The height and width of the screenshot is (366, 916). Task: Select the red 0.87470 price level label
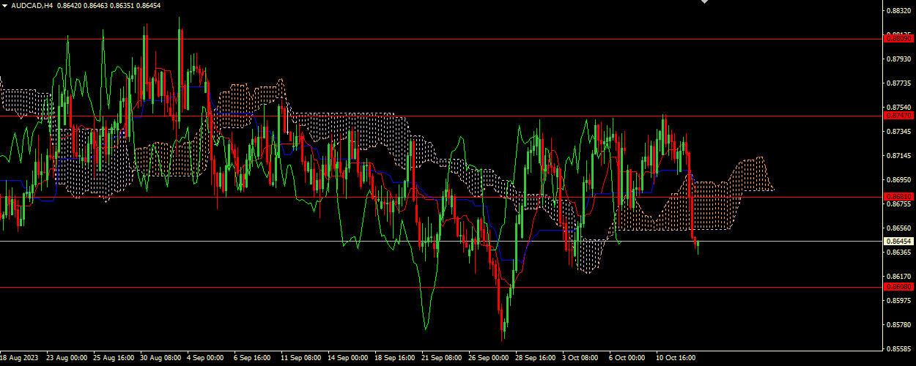click(x=898, y=116)
